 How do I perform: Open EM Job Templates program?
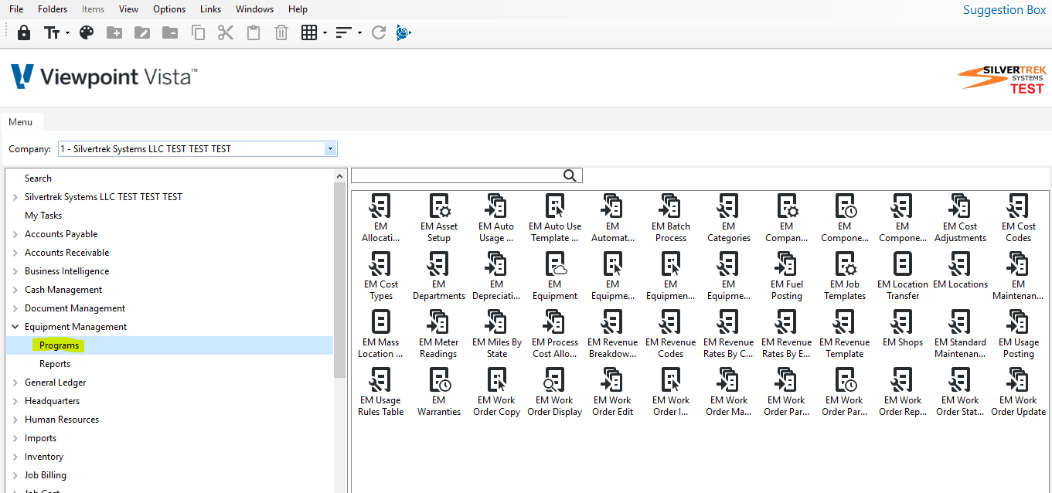845,276
